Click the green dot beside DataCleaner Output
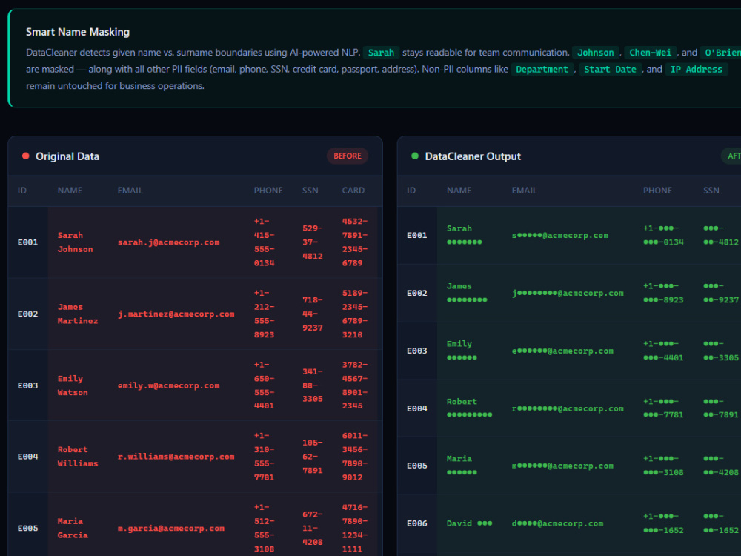The width and height of the screenshot is (741, 556). [415, 156]
